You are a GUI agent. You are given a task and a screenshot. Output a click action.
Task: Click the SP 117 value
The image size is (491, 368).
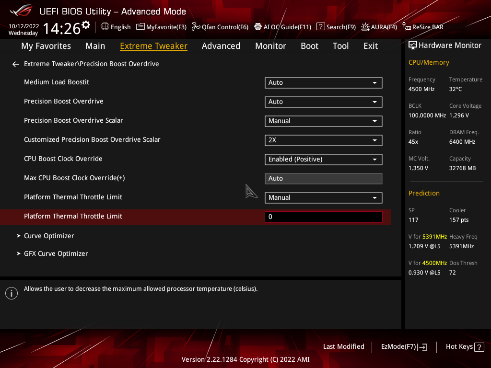(413, 220)
